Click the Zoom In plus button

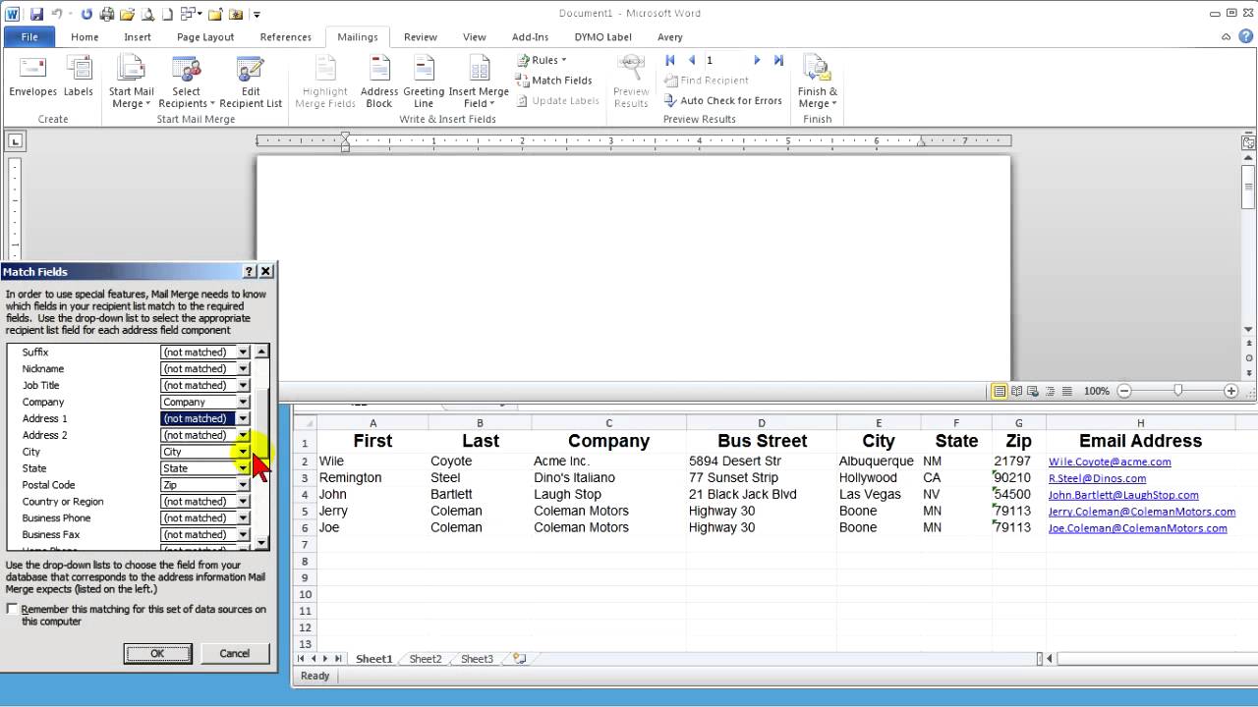[x=1230, y=391]
